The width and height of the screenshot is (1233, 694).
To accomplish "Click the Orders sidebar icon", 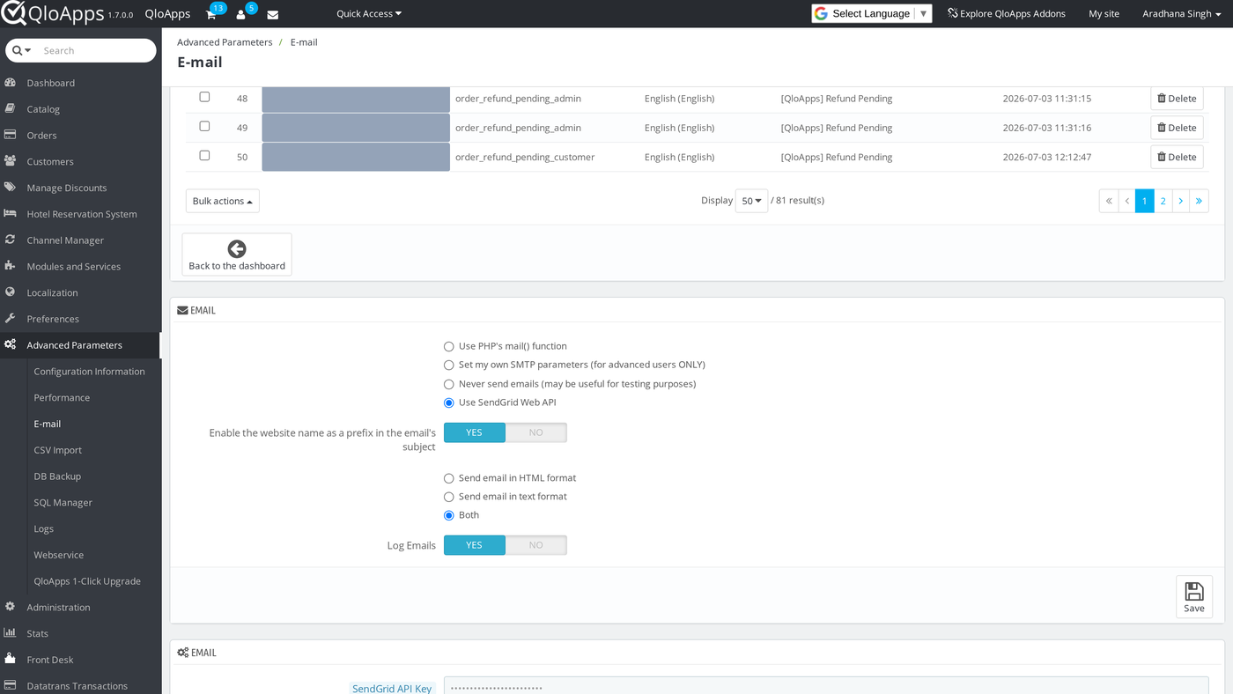I will 11,135.
